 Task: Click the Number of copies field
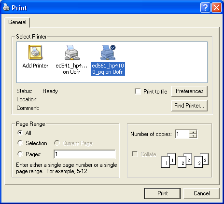tap(182, 134)
